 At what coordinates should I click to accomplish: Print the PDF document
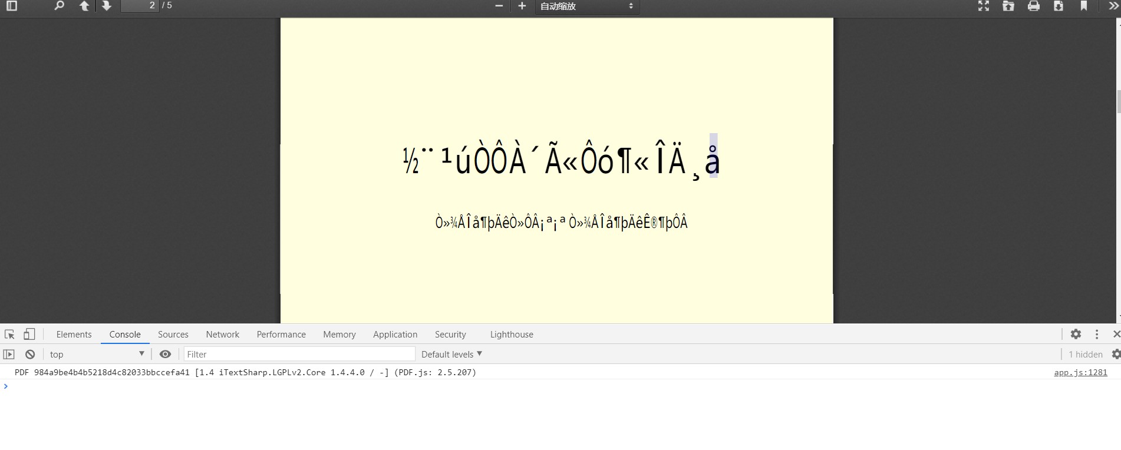point(1034,6)
